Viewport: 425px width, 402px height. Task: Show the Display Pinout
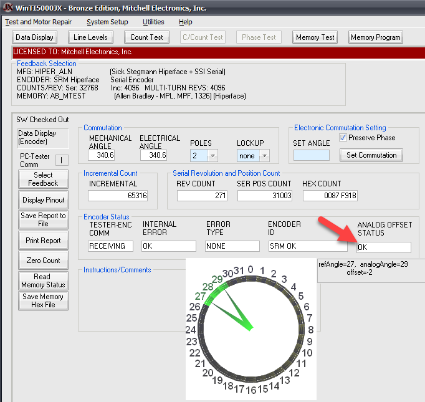click(x=43, y=200)
